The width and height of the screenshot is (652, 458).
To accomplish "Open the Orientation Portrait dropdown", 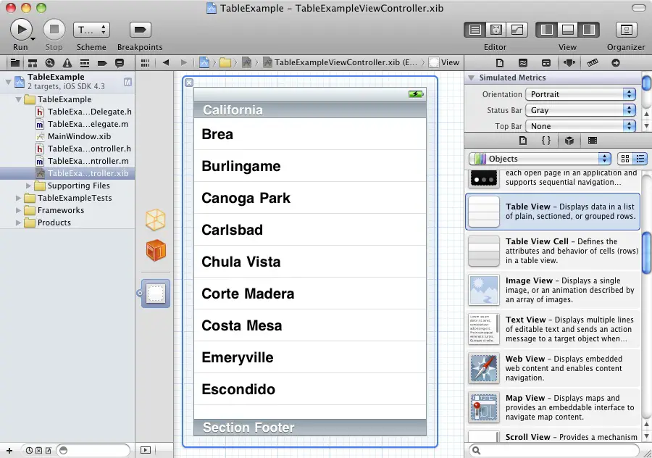I will (x=580, y=94).
